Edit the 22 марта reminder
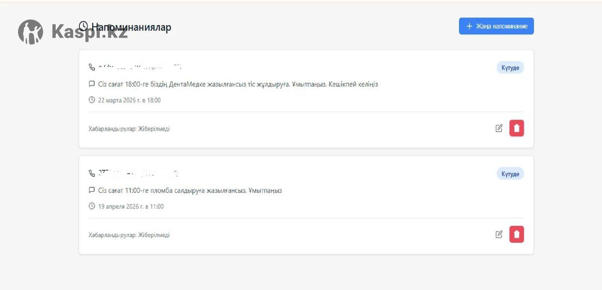Viewport: 602px width, 290px height. click(499, 128)
